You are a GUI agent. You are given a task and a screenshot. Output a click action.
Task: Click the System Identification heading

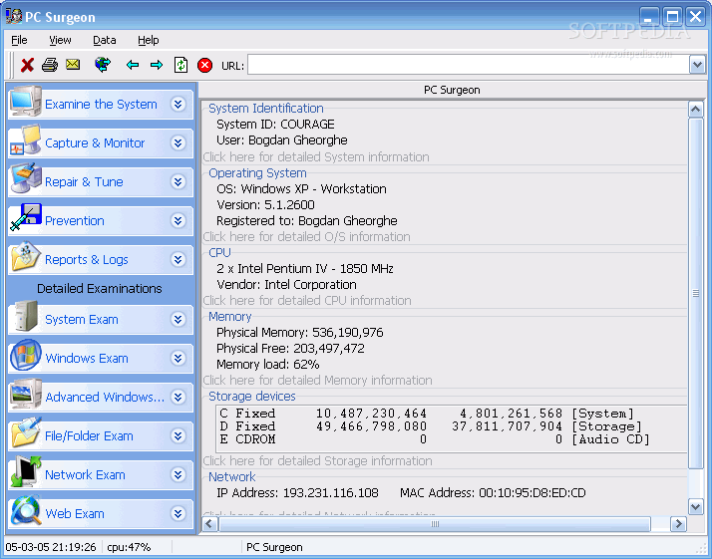pyautogui.click(x=266, y=109)
